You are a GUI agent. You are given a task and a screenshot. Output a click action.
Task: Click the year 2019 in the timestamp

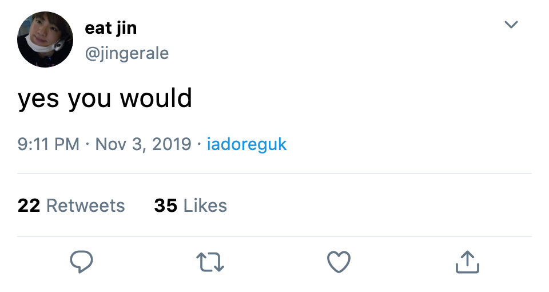(172, 144)
